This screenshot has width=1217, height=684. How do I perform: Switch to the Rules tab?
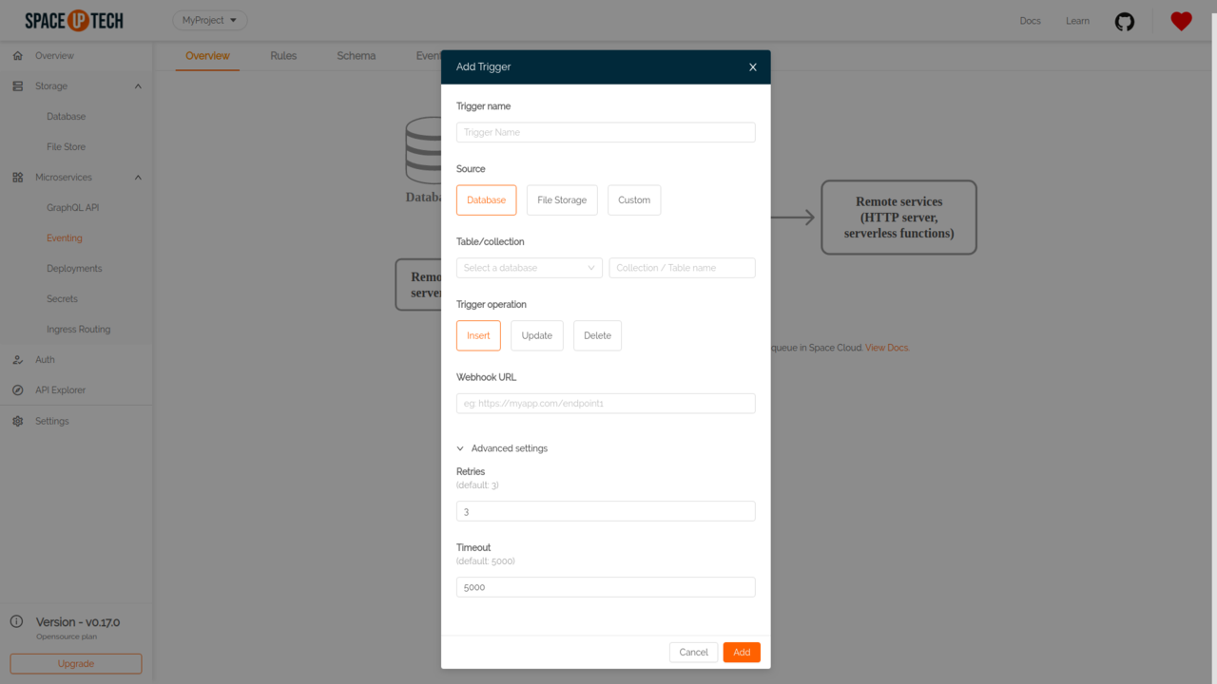click(283, 56)
